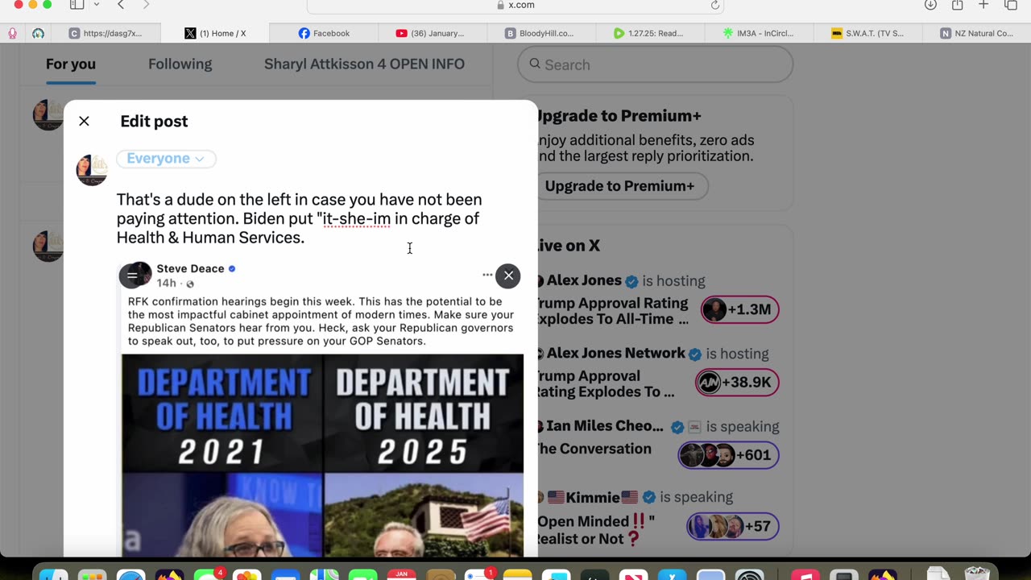
Task: Click the profile avatar in Edit post
Action: tap(92, 170)
